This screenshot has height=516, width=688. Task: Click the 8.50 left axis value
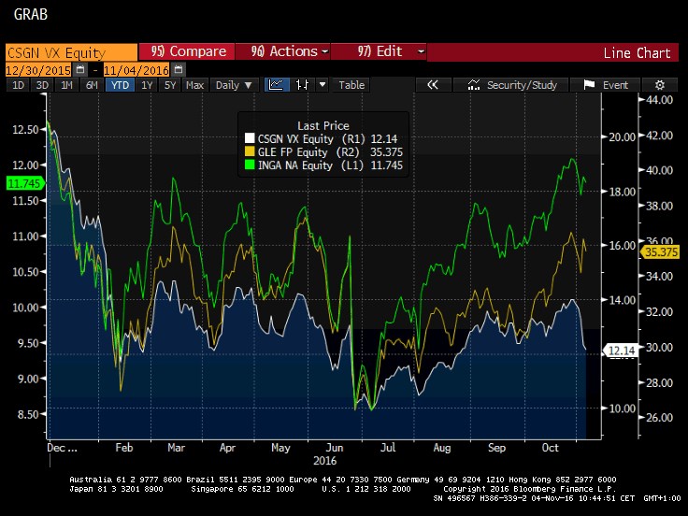[x=28, y=414]
